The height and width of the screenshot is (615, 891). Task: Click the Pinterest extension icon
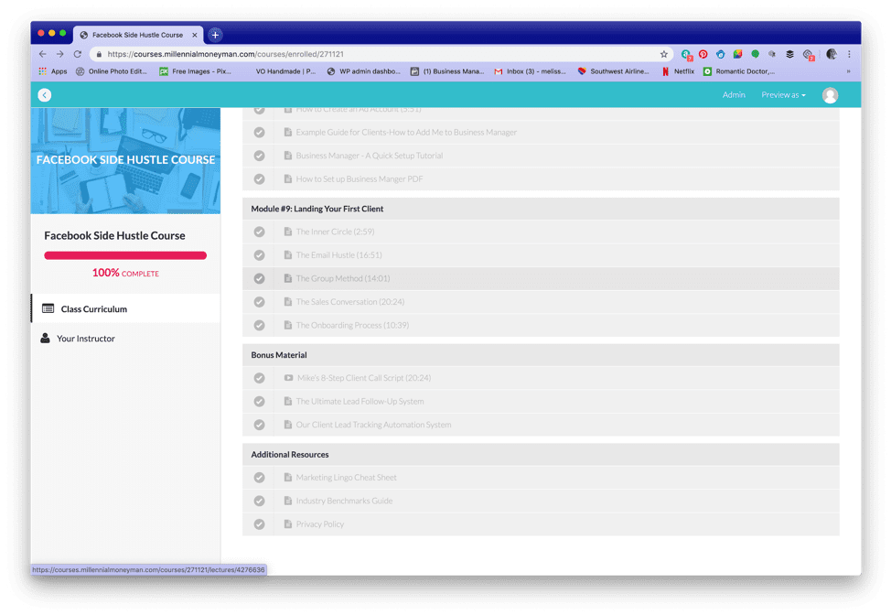[x=703, y=54]
